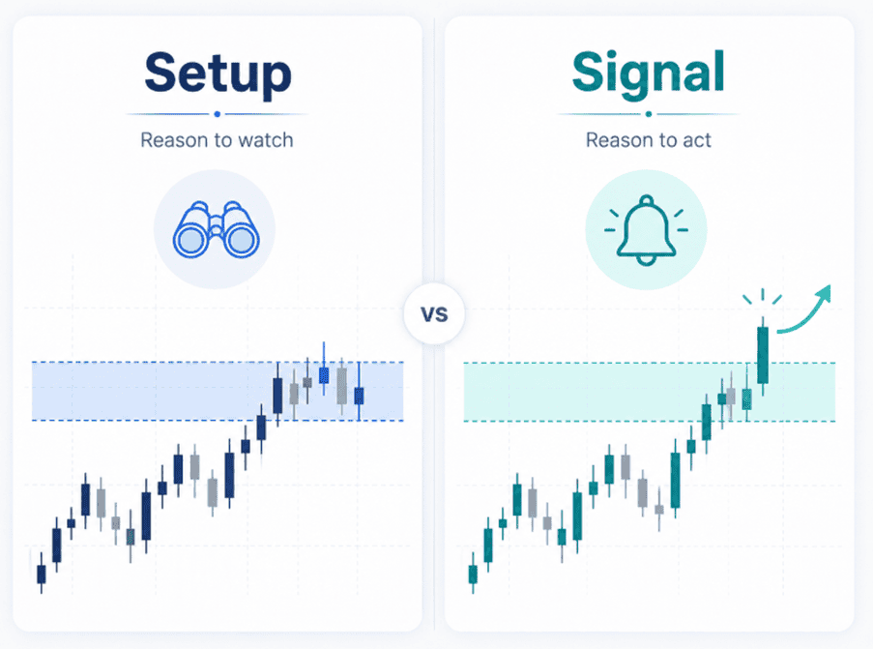Click the tall teal candle below the teal zone
This screenshot has height=649, width=873.
[676, 479]
